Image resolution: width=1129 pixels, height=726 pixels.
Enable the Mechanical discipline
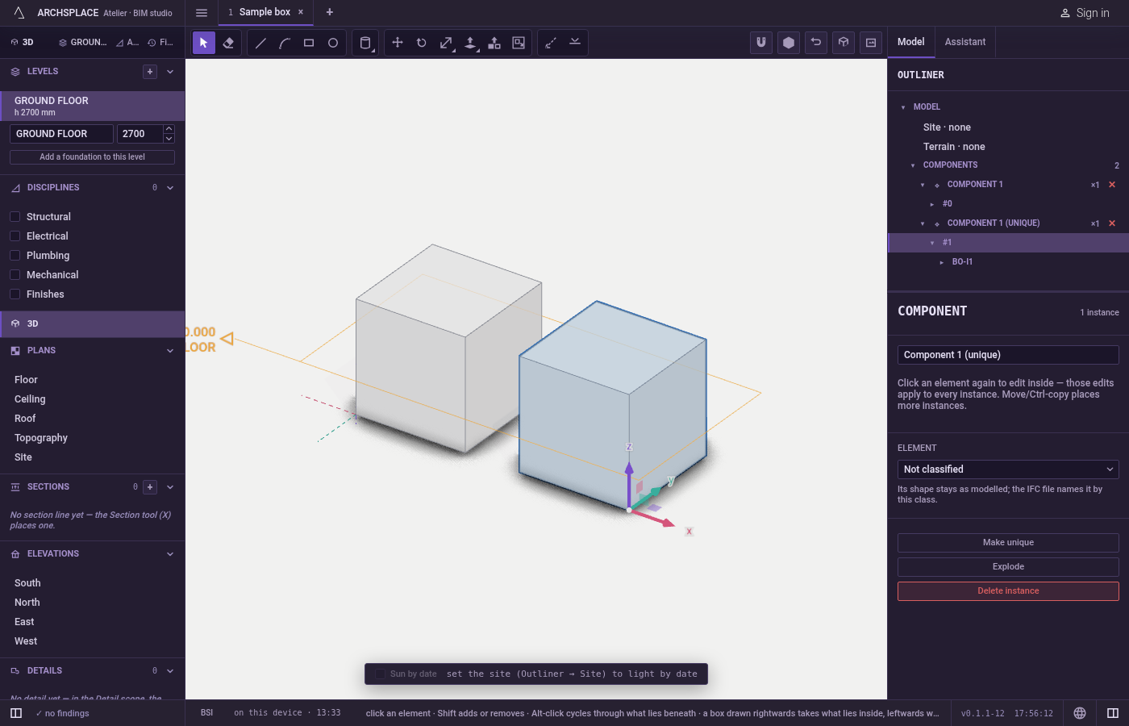15,275
